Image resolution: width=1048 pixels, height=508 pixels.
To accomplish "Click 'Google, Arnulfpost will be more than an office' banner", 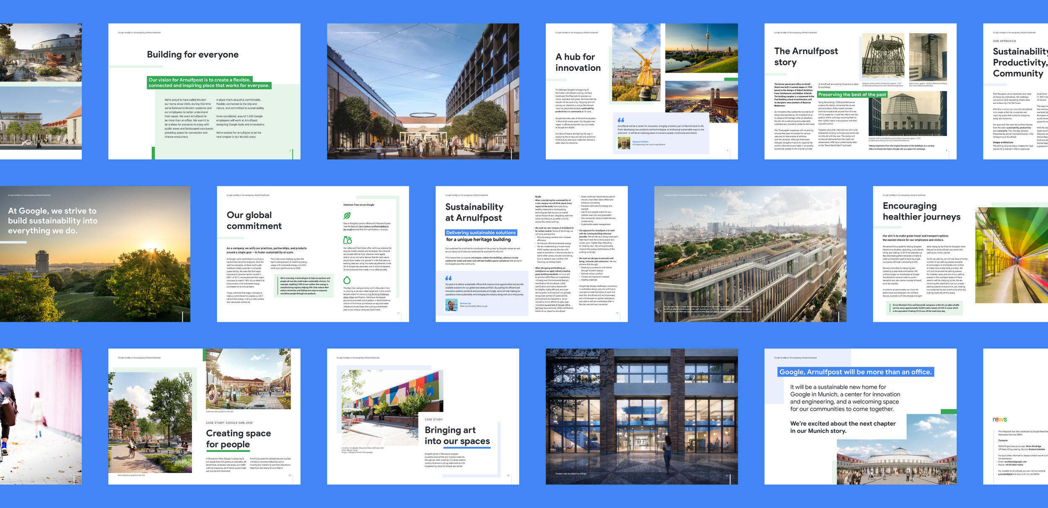I will [855, 372].
